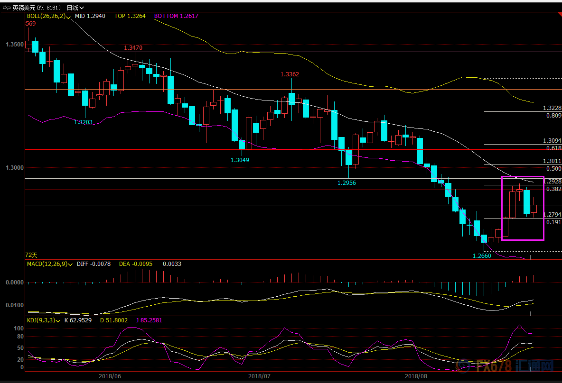Click the 1.3203 low price label
Screen dimensions: 562x383
83,122
